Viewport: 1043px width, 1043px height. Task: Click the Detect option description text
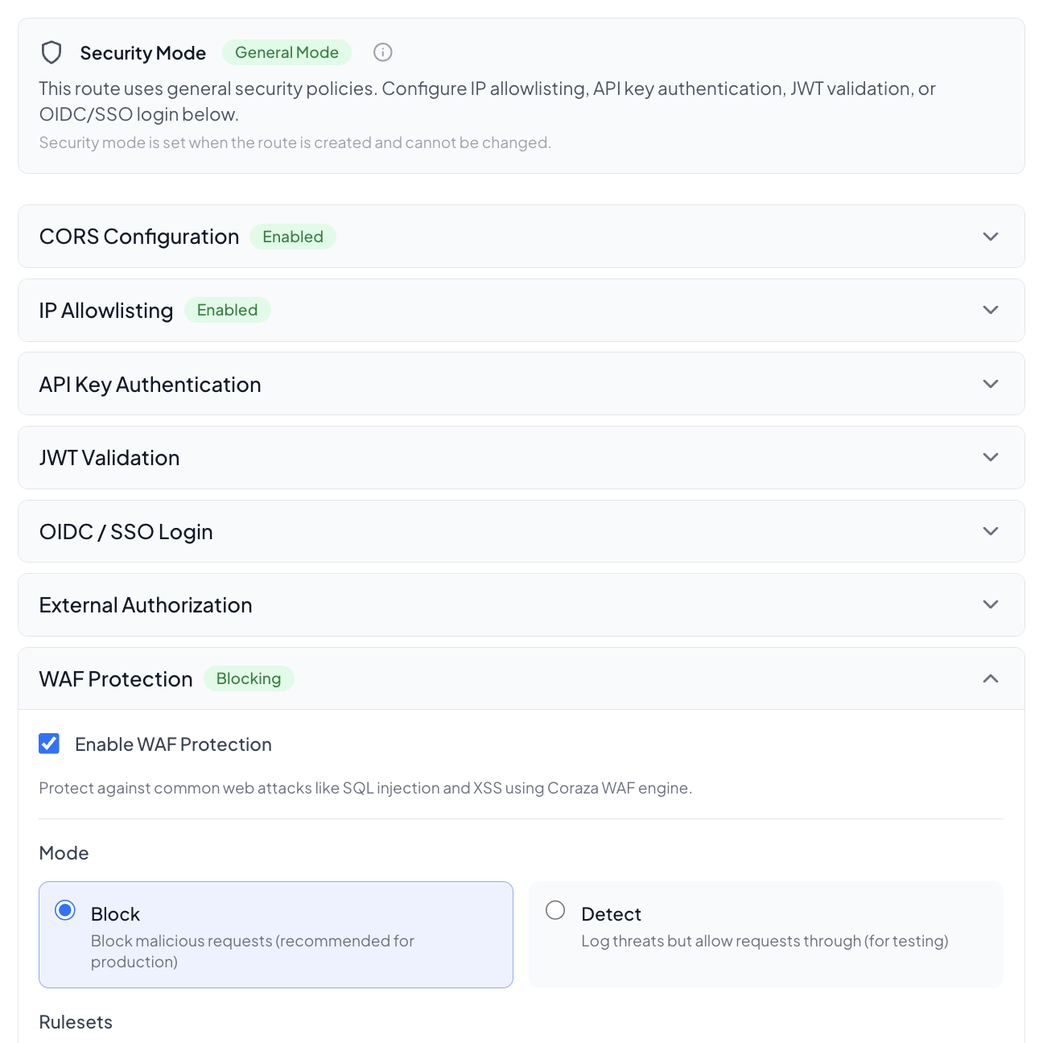click(x=765, y=941)
